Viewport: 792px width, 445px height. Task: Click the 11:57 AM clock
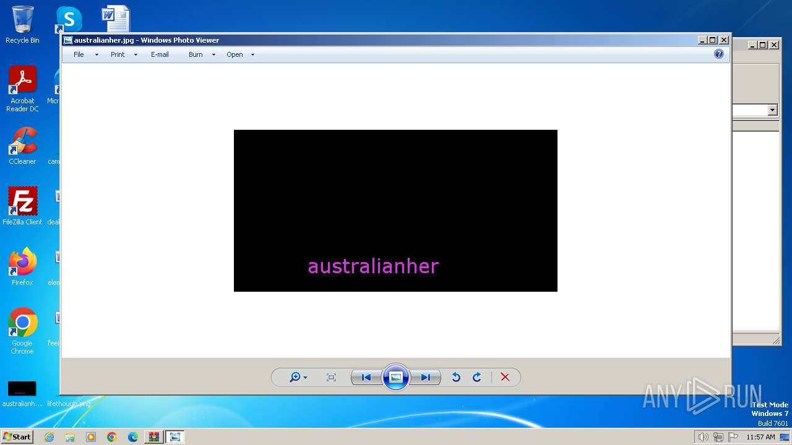click(x=760, y=437)
